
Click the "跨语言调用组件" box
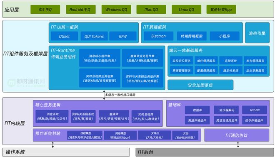click(x=226, y=120)
